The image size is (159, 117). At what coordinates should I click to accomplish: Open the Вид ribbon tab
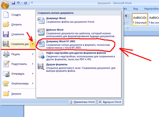(x=136, y=9)
